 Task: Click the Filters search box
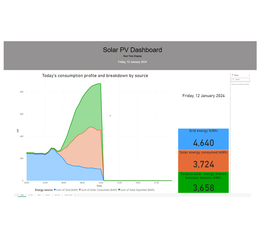click(x=242, y=79)
